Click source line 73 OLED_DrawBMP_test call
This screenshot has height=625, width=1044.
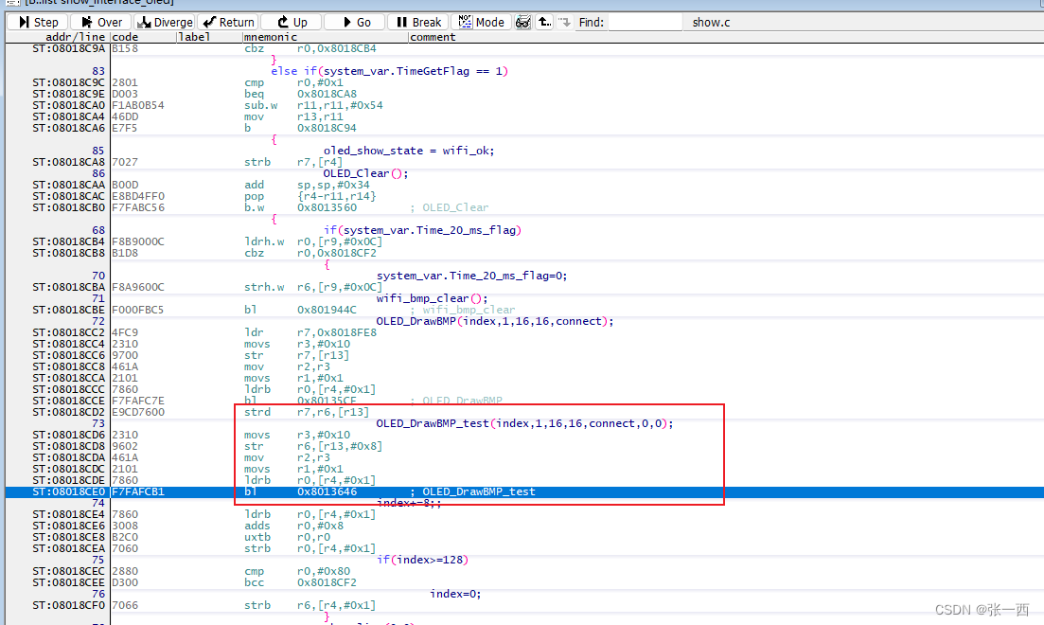coord(524,423)
